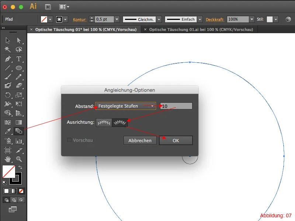Set fill mode to None

[x=21, y=191]
